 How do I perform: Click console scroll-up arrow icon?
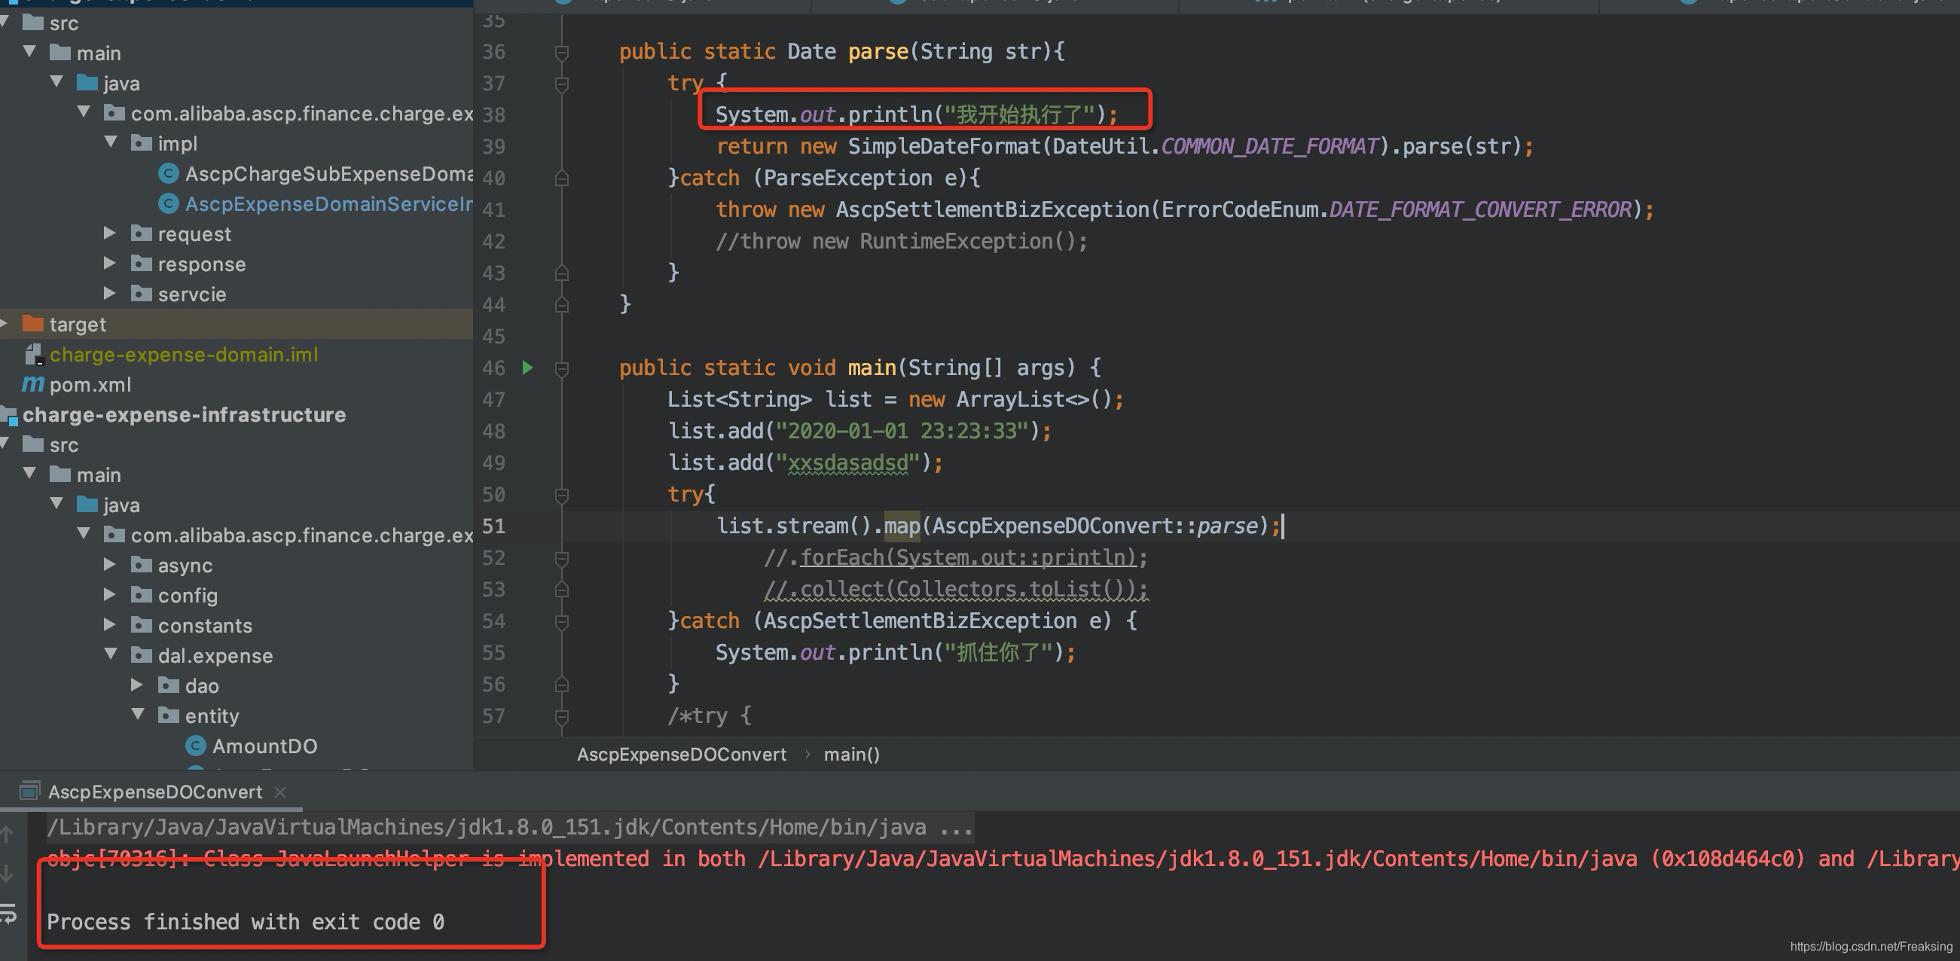pyautogui.click(x=7, y=834)
